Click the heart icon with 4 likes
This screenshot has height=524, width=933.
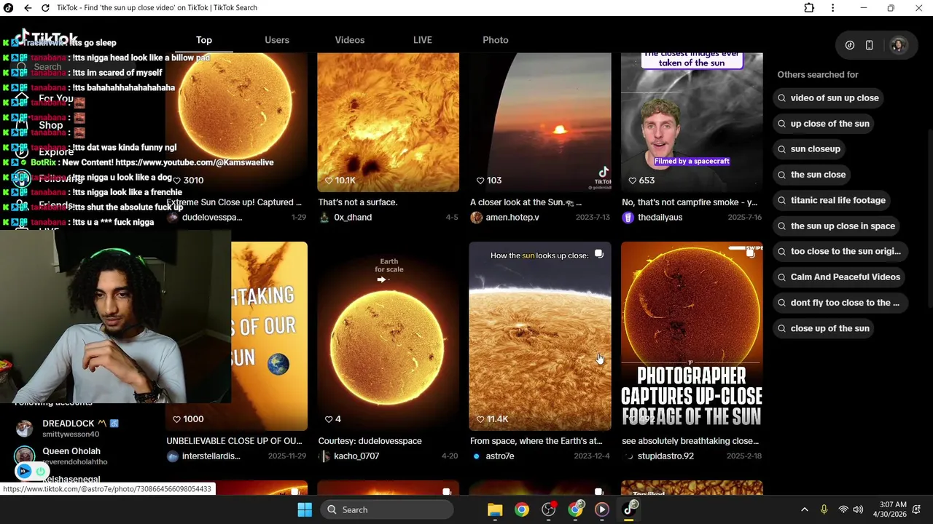click(329, 419)
